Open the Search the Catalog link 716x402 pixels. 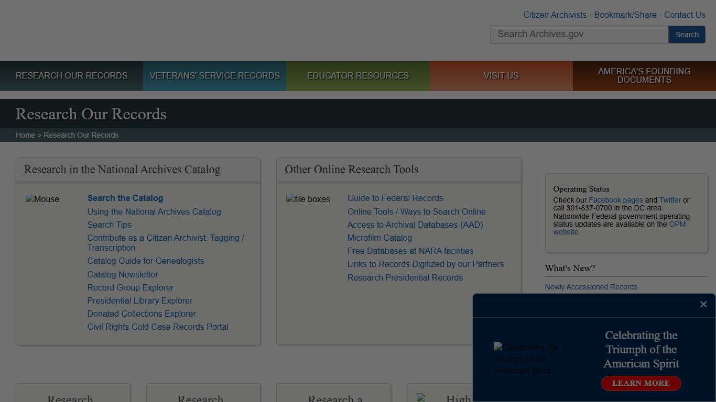pyautogui.click(x=125, y=198)
